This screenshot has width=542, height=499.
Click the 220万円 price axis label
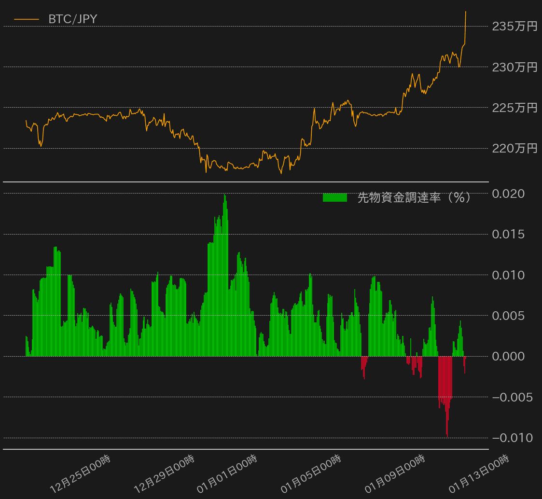tap(514, 148)
